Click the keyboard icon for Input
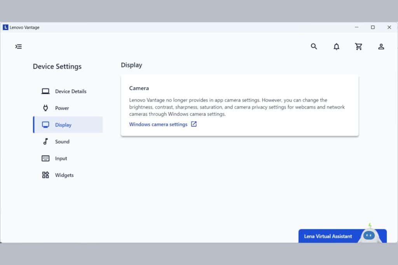Screen dimensions: 398x265 click(45, 158)
